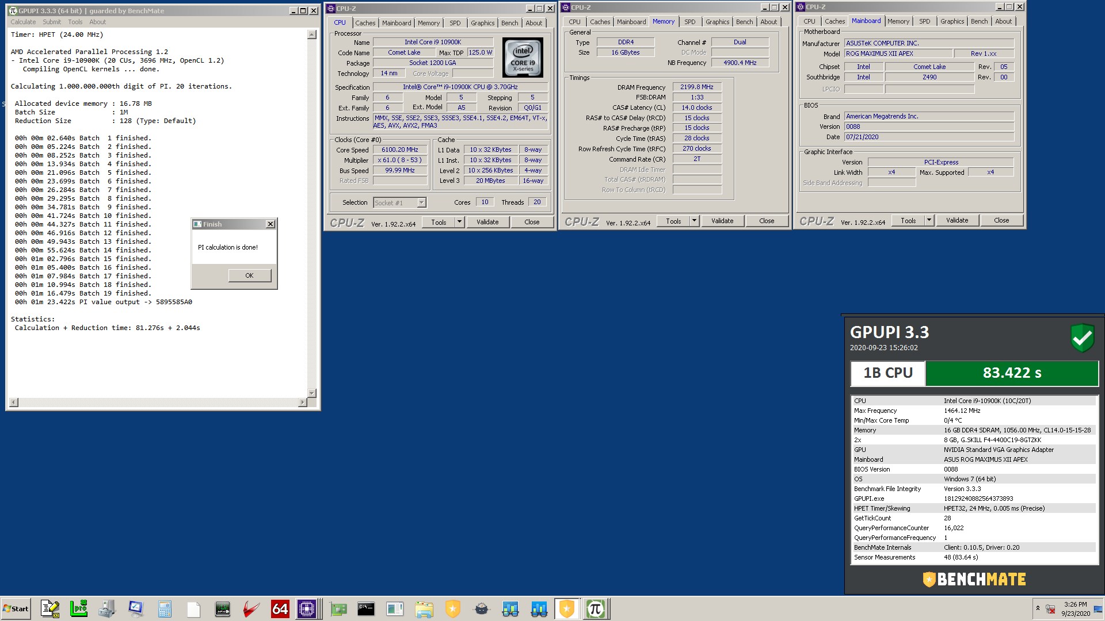
Task: Launch the green 'pro 32' taskbar icon
Action: tap(79, 608)
